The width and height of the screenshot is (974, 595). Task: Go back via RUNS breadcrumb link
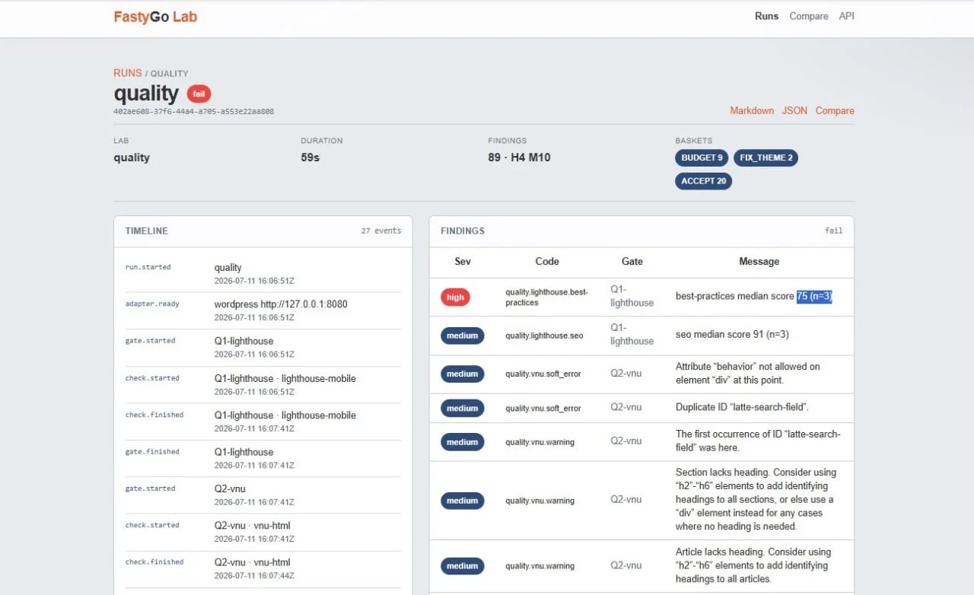coord(128,73)
